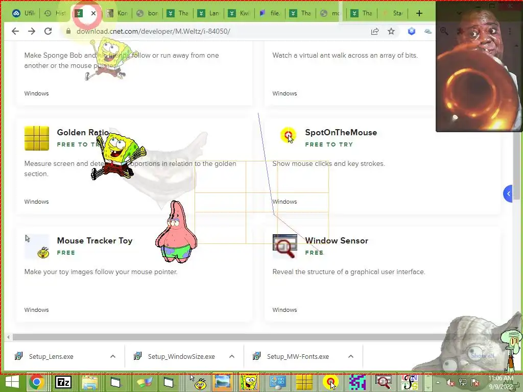
Task: Click the Window Sensor magnifier icon
Action: (285, 247)
